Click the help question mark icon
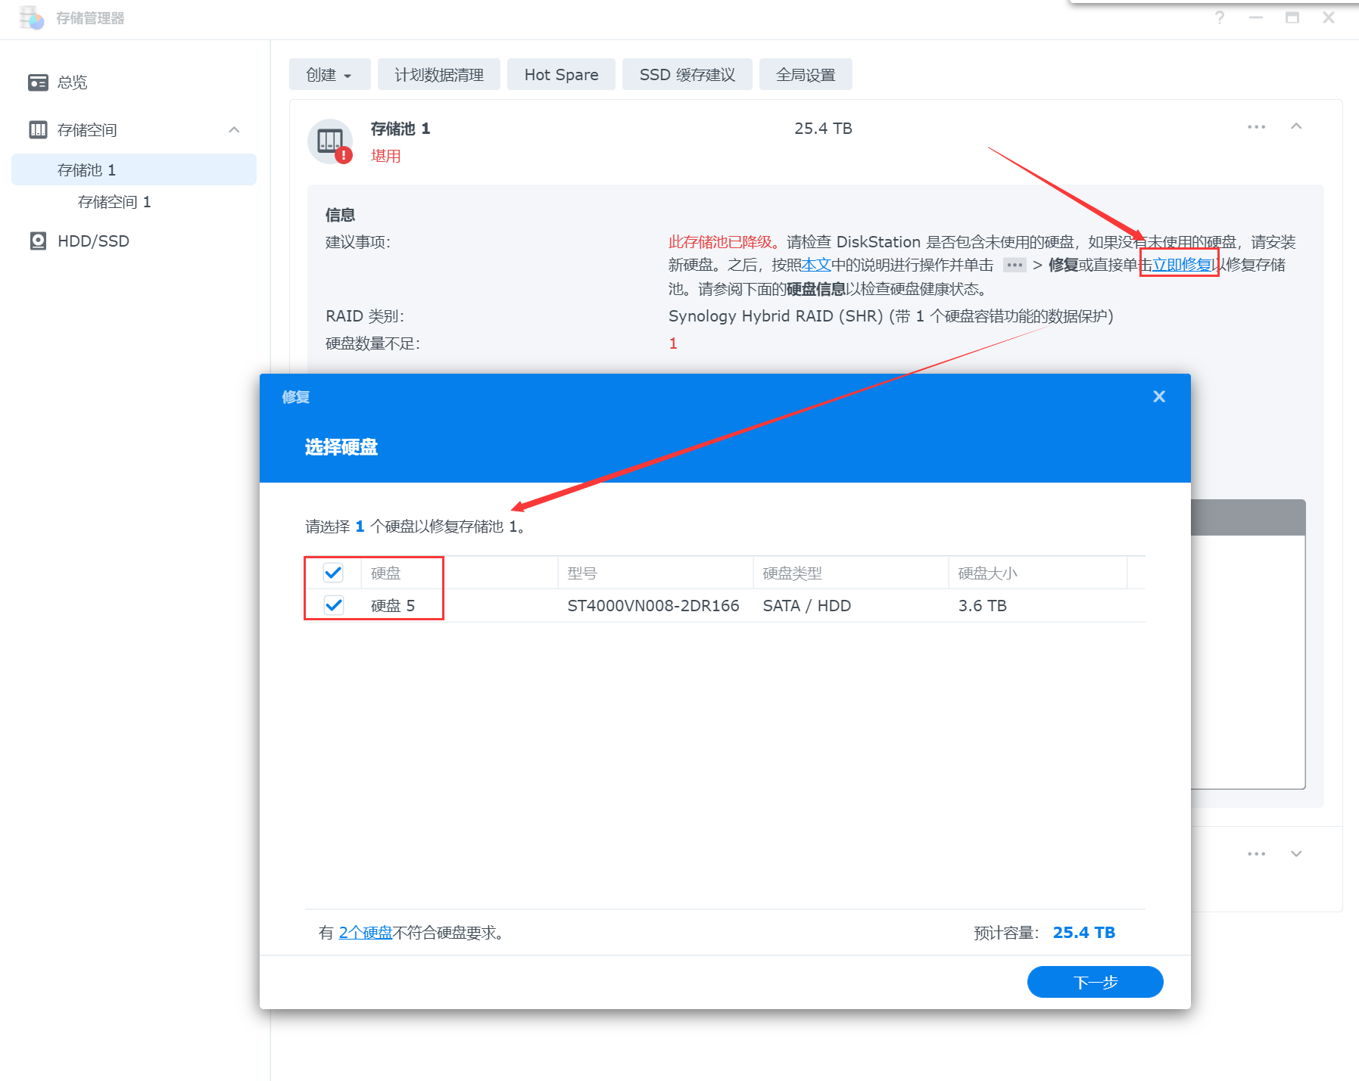This screenshot has height=1081, width=1359. pyautogui.click(x=1219, y=17)
